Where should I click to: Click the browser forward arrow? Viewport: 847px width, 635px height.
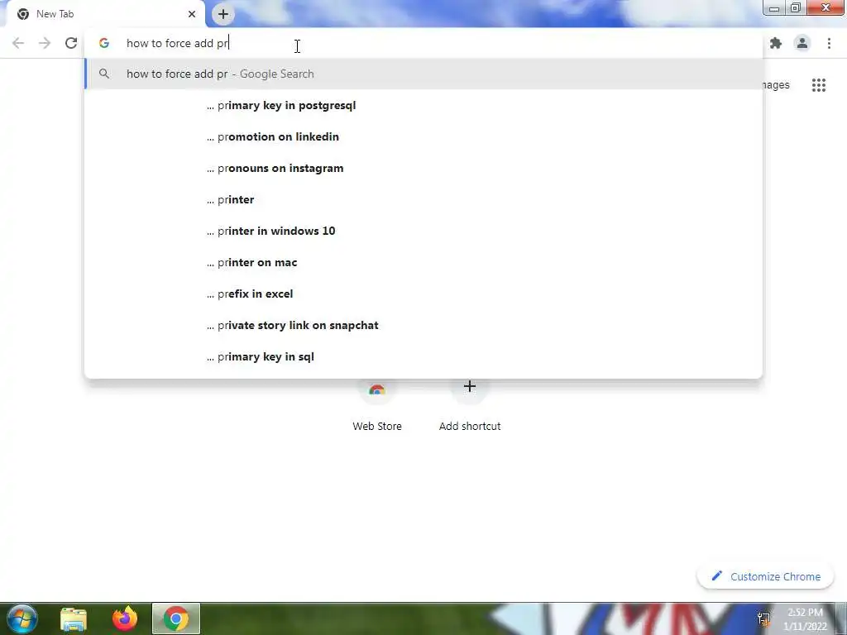[x=45, y=43]
